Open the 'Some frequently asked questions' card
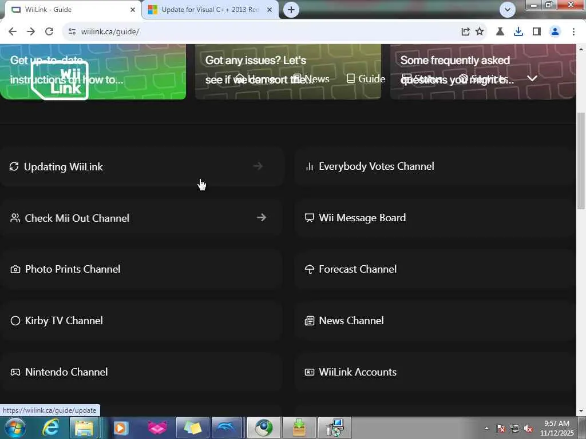586x439 pixels. (483, 71)
